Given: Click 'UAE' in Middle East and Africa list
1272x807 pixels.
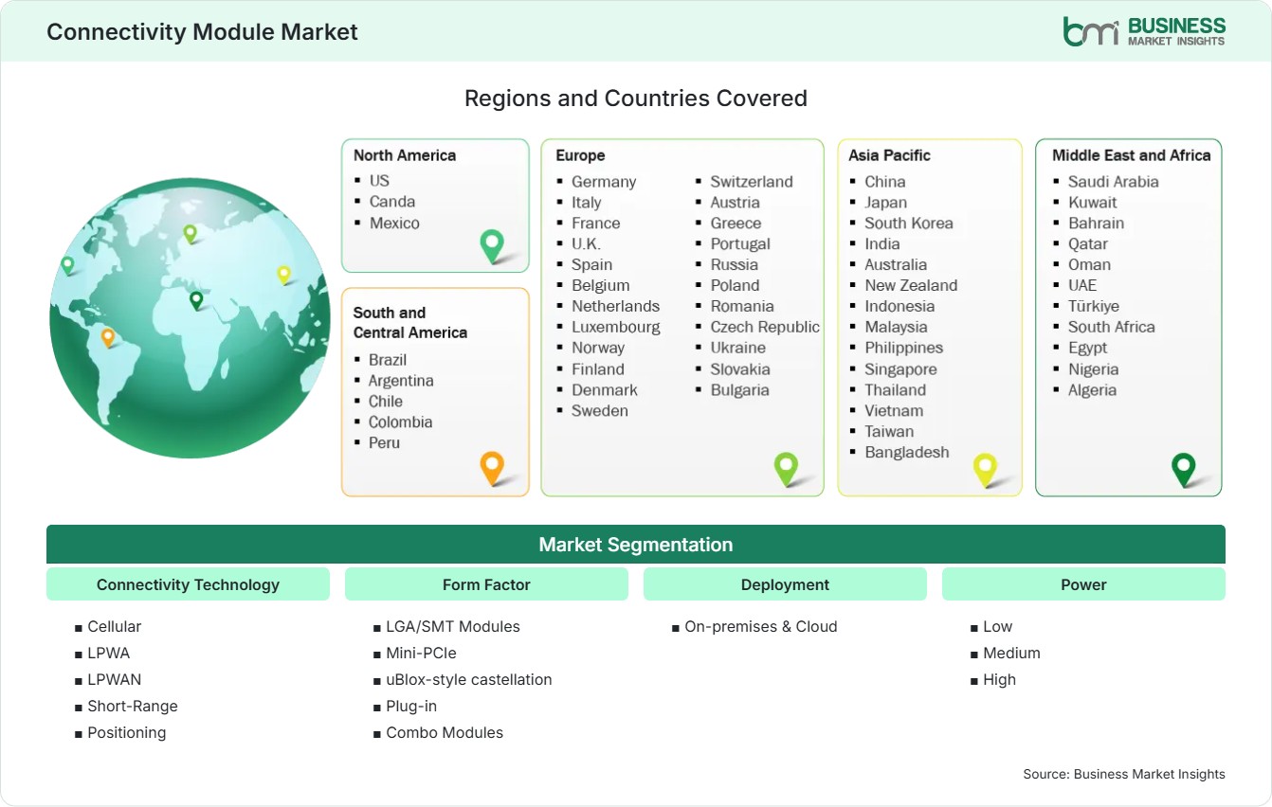Looking at the screenshot, I should pyautogui.click(x=1082, y=286).
